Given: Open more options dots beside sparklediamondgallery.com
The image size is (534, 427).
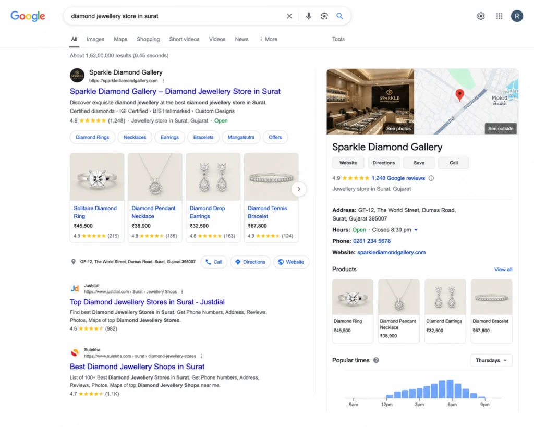Looking at the screenshot, I should coord(163,81).
